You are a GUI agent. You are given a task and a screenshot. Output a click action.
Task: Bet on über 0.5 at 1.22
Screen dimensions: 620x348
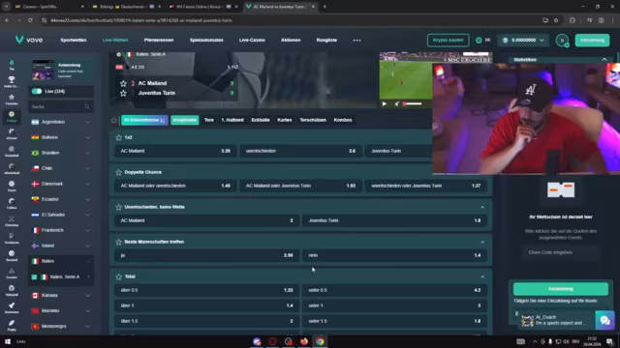[206, 290]
